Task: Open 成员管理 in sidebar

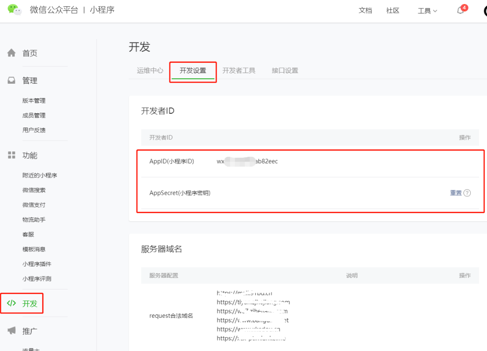Action: tap(34, 116)
